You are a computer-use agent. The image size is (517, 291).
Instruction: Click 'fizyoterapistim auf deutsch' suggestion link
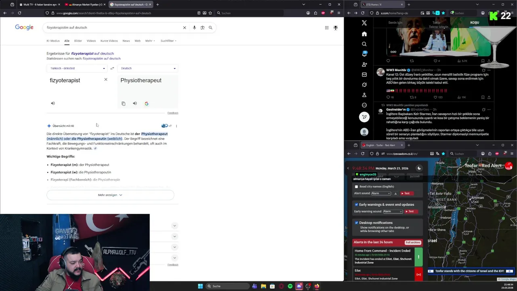[102, 59]
